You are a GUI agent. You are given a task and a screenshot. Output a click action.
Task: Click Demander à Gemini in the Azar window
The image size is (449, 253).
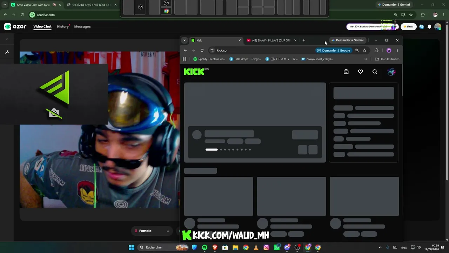click(x=394, y=5)
